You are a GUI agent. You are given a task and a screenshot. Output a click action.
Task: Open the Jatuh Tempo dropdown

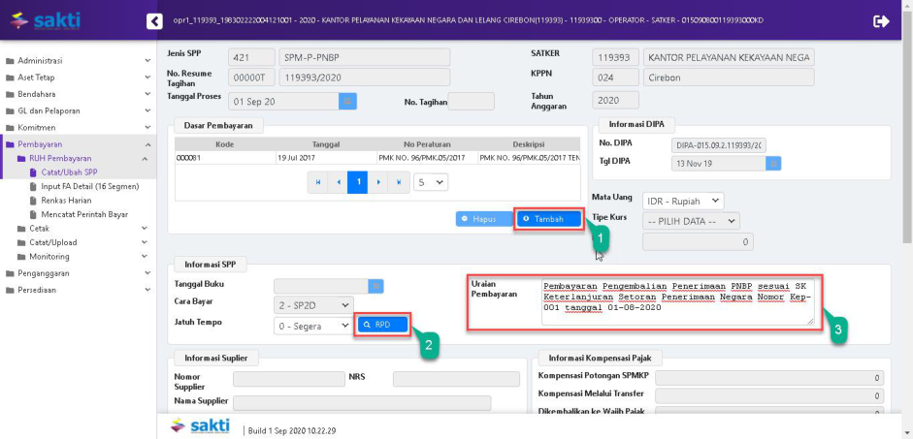(x=313, y=327)
